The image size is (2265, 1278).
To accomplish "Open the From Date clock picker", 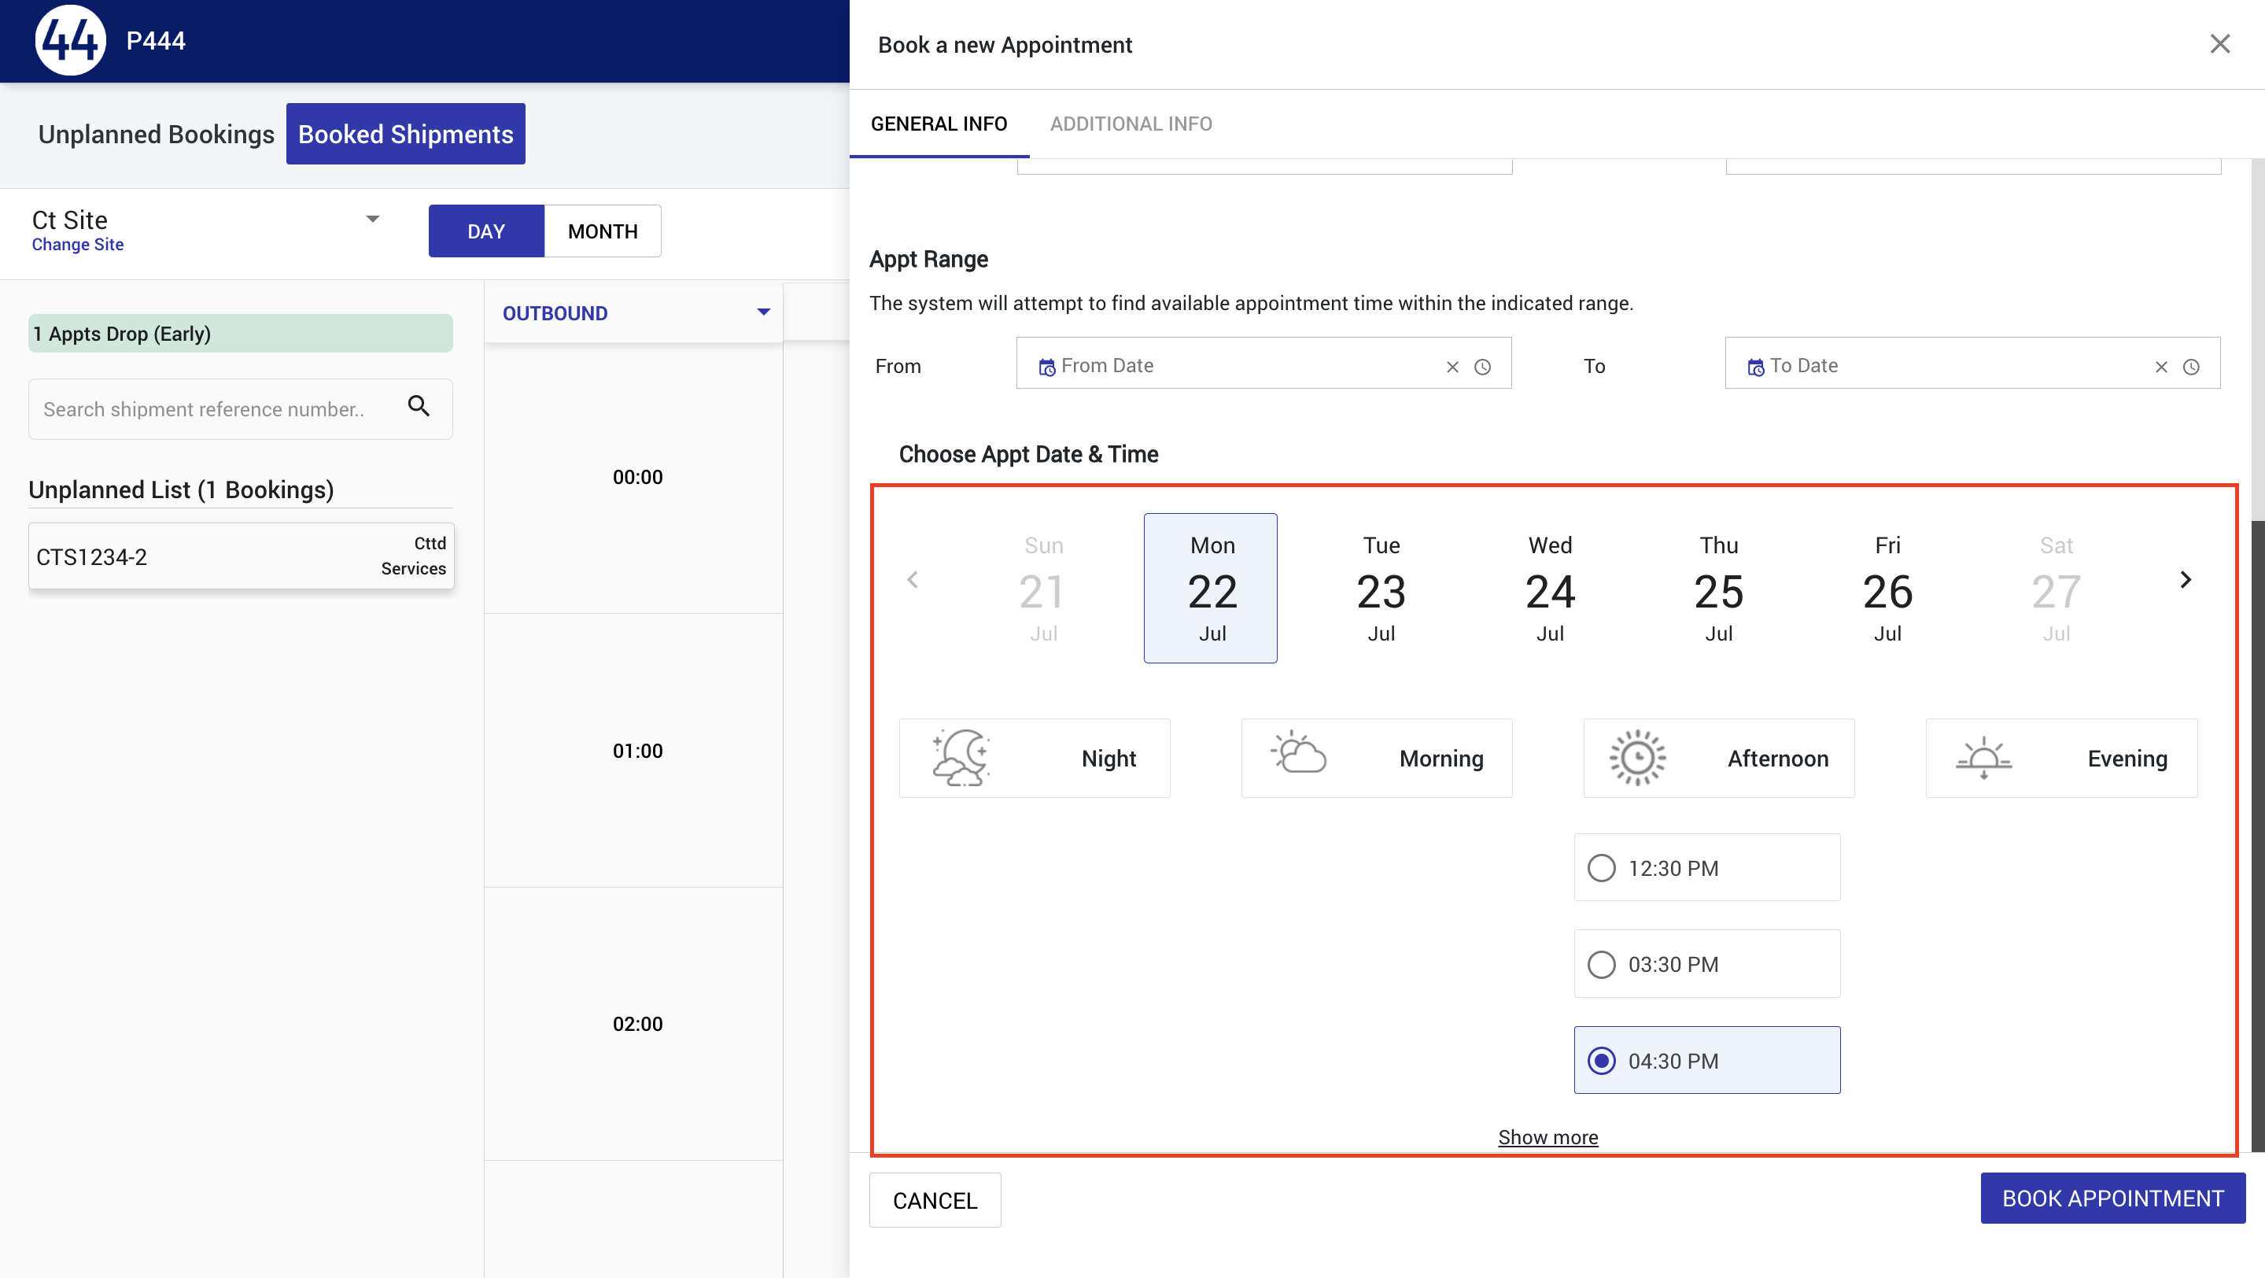I will coord(1482,367).
